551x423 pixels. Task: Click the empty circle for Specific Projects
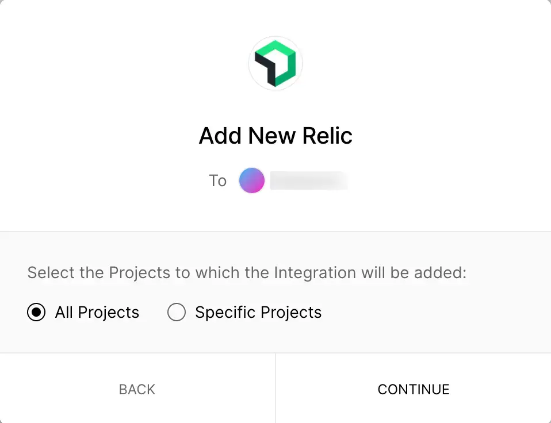click(x=177, y=313)
